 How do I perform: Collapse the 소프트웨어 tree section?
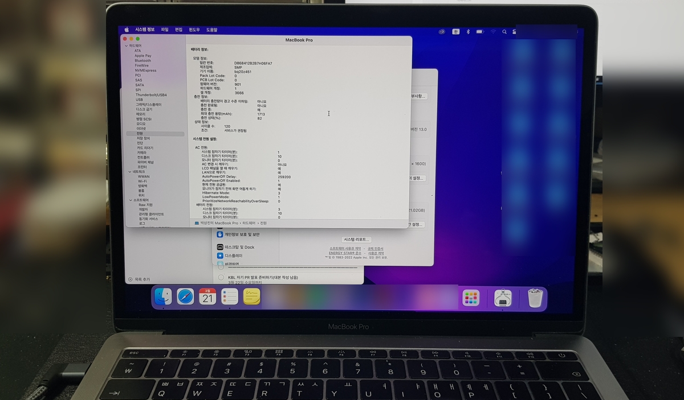pos(130,200)
